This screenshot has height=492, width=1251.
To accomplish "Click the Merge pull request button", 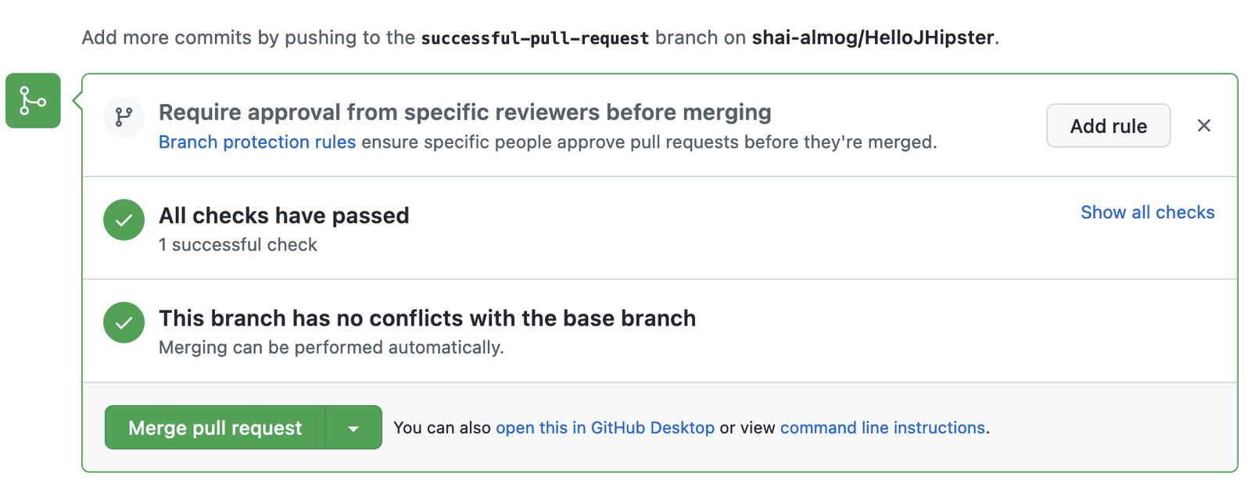I will pyautogui.click(x=215, y=428).
